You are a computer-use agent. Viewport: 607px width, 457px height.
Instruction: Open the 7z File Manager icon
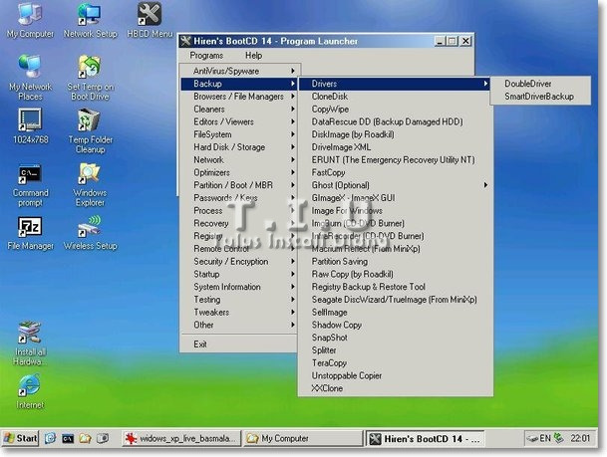click(30, 233)
